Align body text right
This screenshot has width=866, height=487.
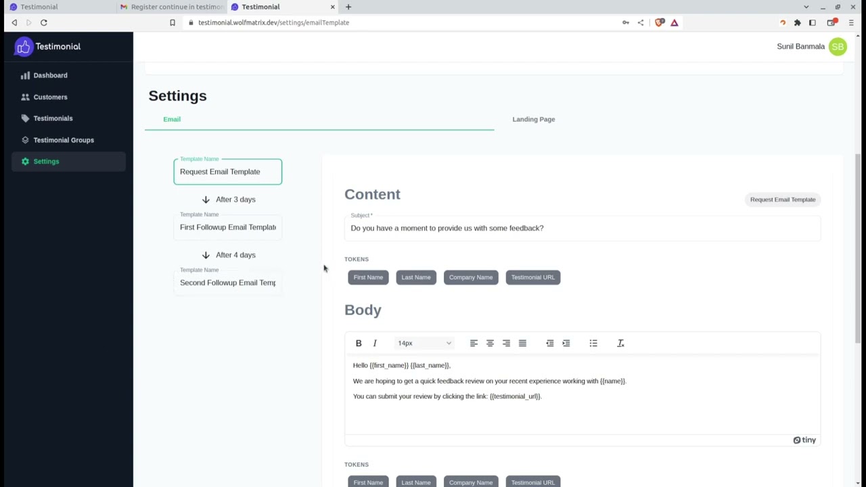coord(506,344)
